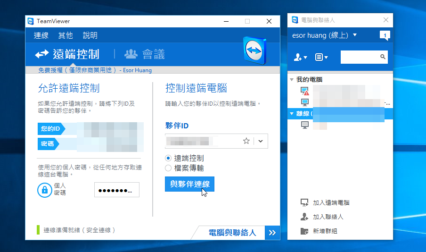Screen dimensions: 426x252
Task: Click the contacts search field
Action: tap(364, 57)
